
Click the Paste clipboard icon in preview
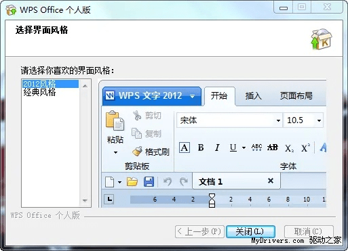click(x=115, y=120)
